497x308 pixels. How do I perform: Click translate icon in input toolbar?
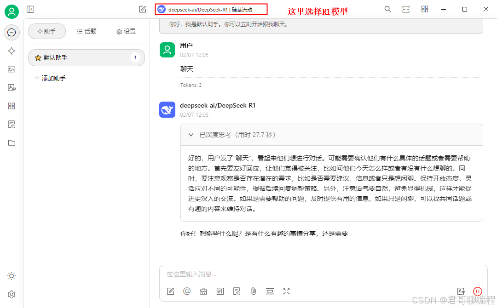pyautogui.click(x=461, y=291)
